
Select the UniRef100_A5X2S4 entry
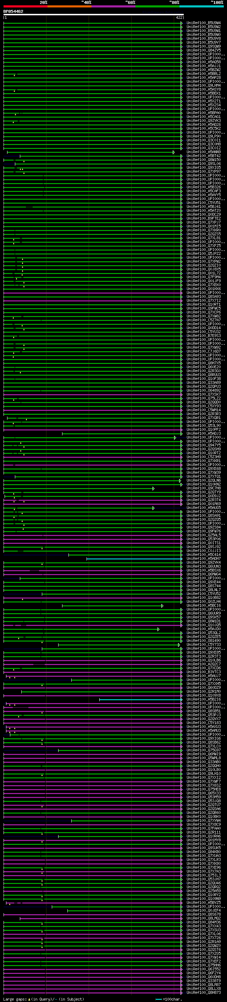click(204, 105)
